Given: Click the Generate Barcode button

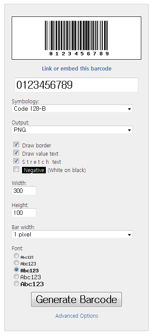Looking at the screenshot, I should pyautogui.click(x=76, y=299).
